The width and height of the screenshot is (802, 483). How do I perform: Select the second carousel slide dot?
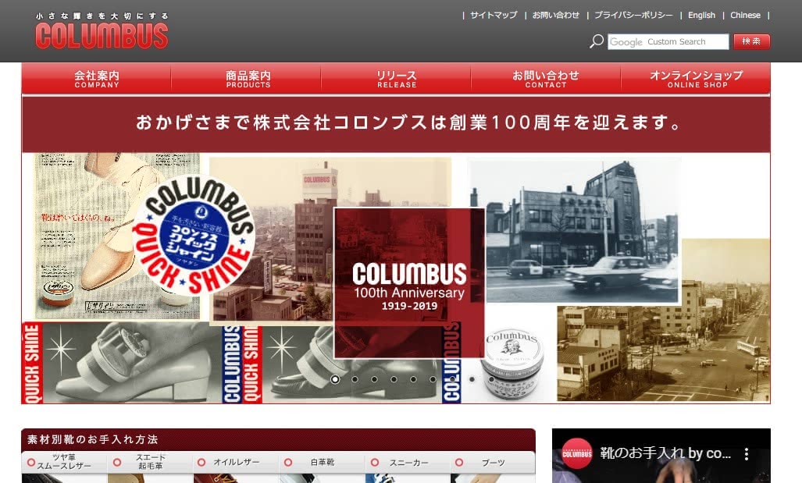tap(355, 379)
